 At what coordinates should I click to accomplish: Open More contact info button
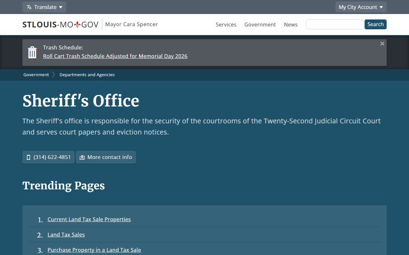(106, 157)
